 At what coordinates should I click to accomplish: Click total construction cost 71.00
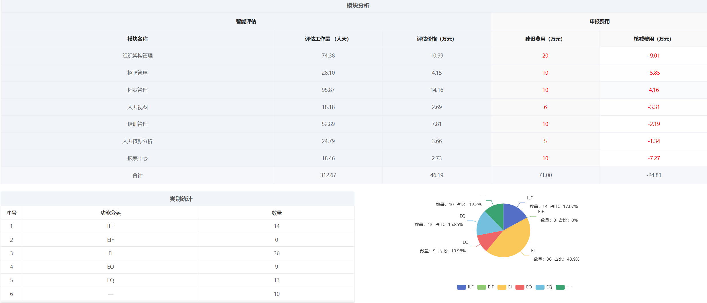545,175
